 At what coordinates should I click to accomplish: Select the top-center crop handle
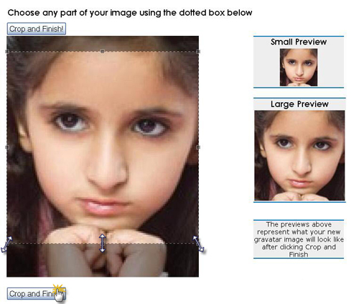pyautogui.click(x=103, y=52)
